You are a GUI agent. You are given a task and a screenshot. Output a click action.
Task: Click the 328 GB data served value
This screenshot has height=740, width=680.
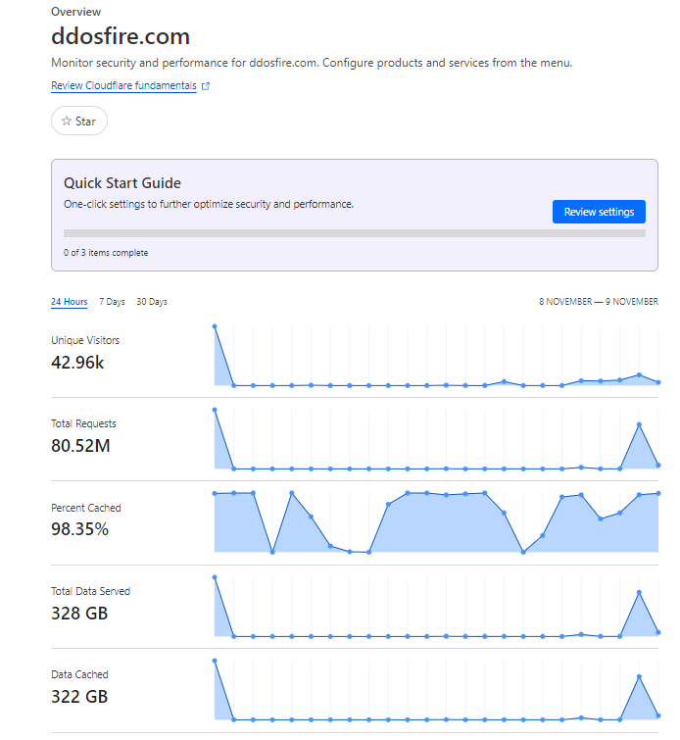[x=79, y=613]
